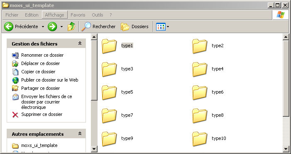Click the envelope icon for emailing files
This screenshot has width=291, height=154.
tap(15, 97)
